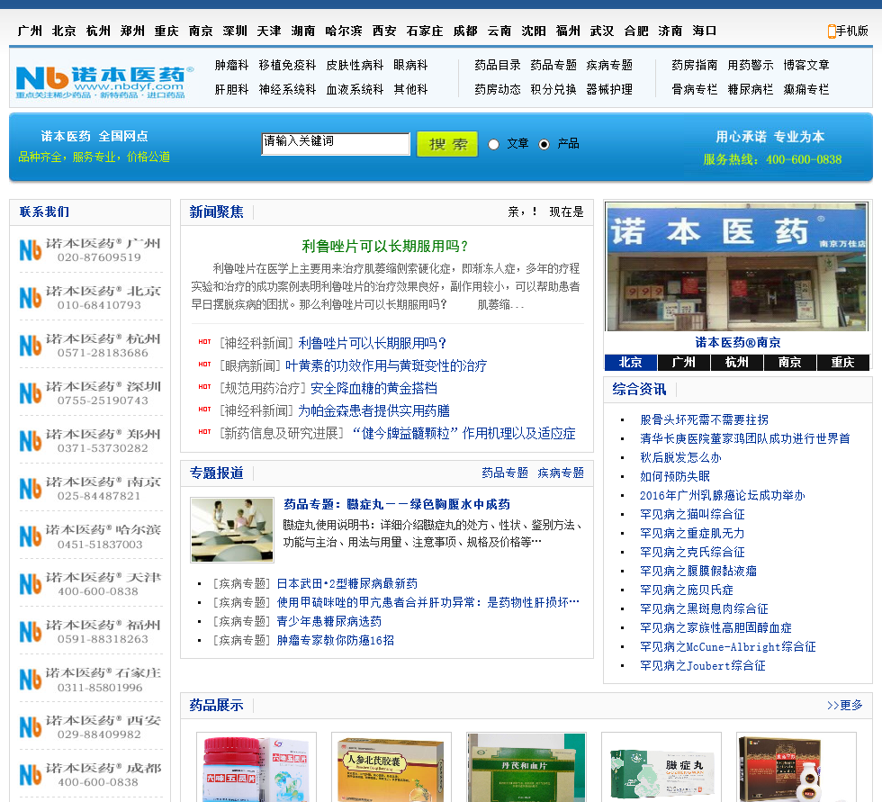Image resolution: width=882 pixels, height=802 pixels.
Task: Click Nb logo for 诺本医药 南京 contact
Action: (31, 489)
